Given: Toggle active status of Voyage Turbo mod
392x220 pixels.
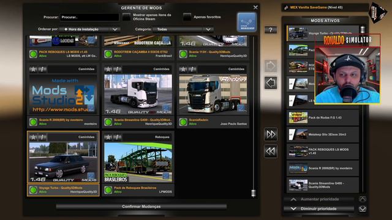Looking at the screenshot, I should pyautogui.click(x=33, y=190).
